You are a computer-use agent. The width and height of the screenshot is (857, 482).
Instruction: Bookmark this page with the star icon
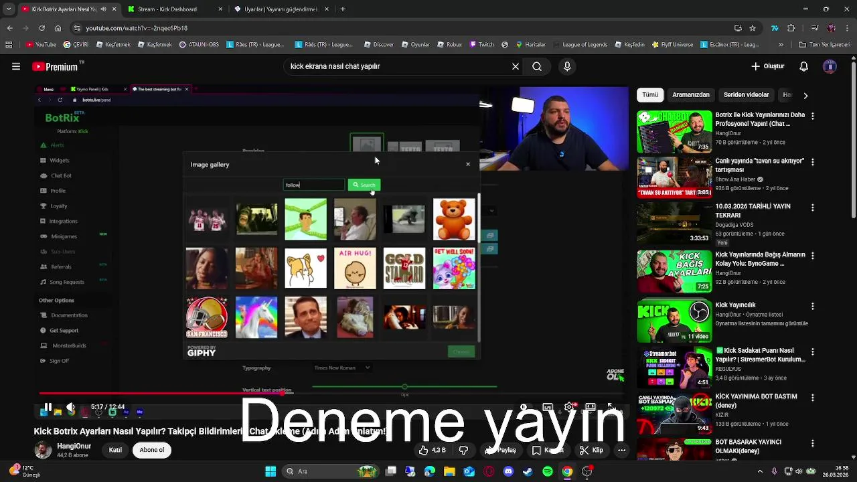pos(753,28)
